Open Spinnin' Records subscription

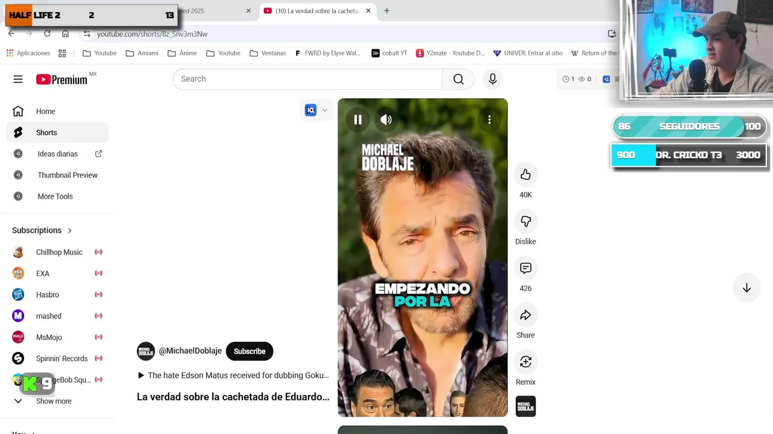[x=57, y=359]
